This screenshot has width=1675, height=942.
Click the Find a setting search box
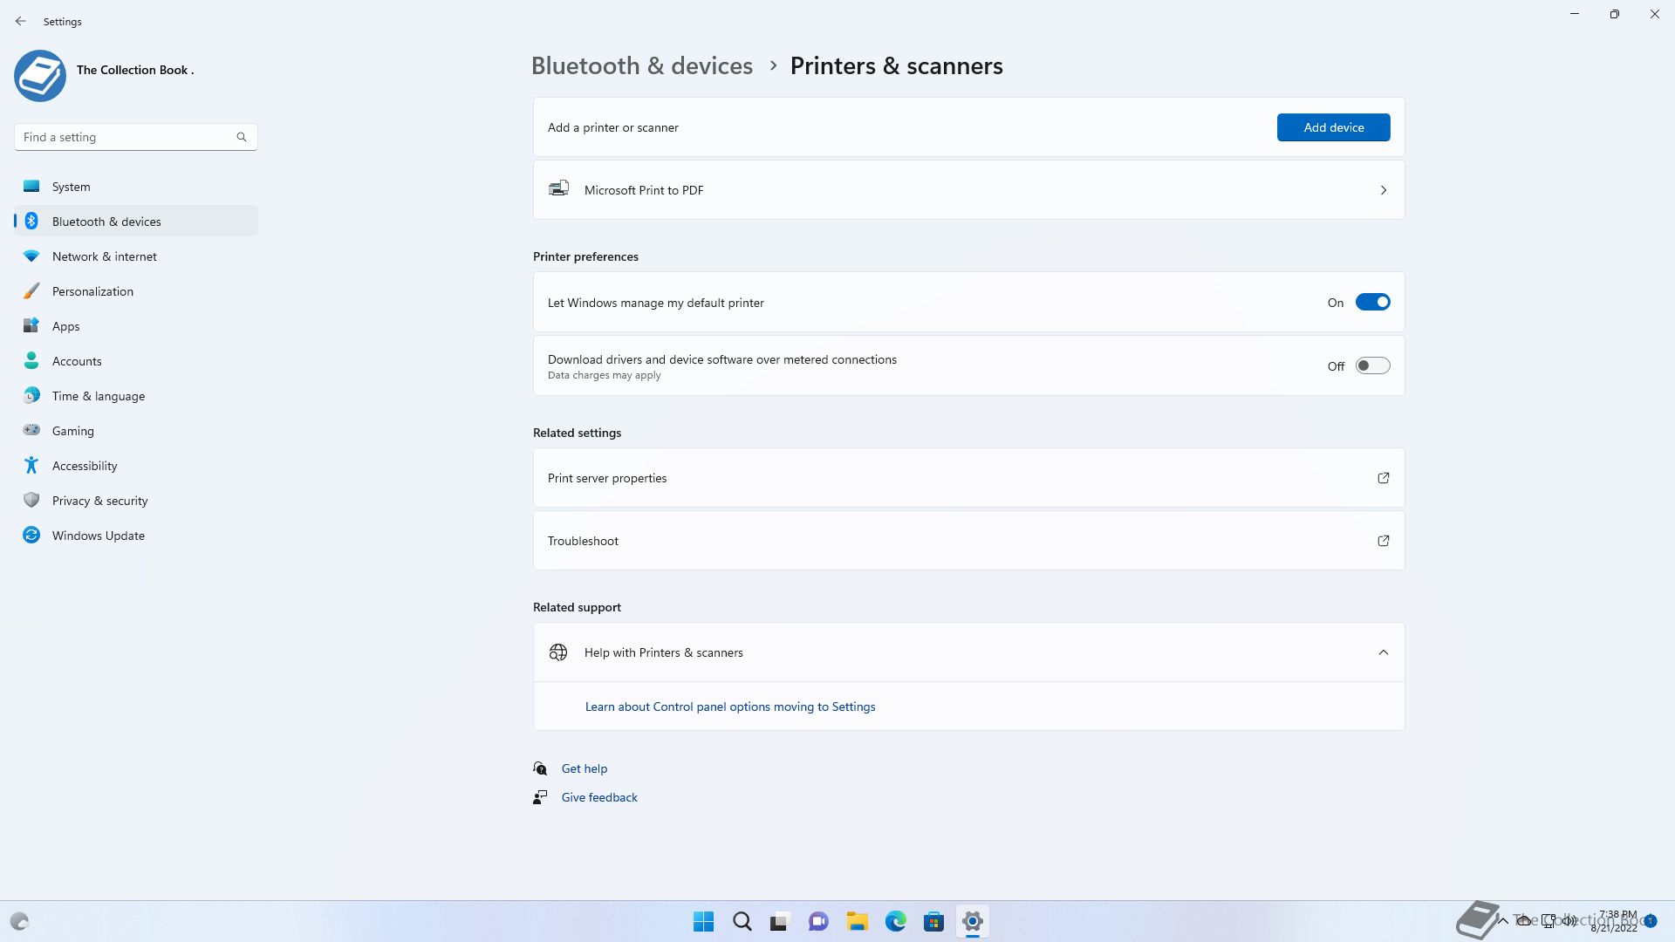(x=135, y=137)
